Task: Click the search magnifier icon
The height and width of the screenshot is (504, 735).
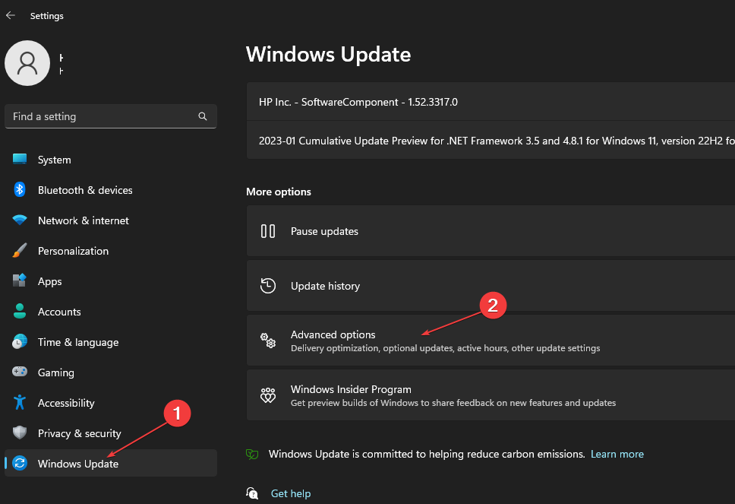Action: point(202,116)
